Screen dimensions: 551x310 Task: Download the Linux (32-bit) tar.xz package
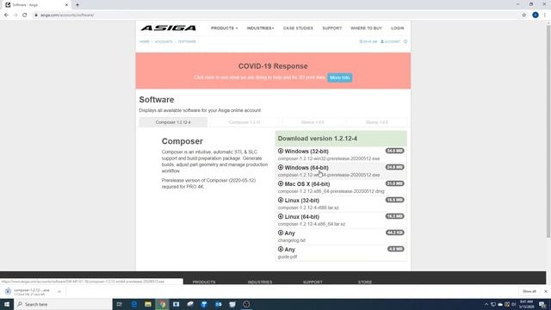point(341,203)
